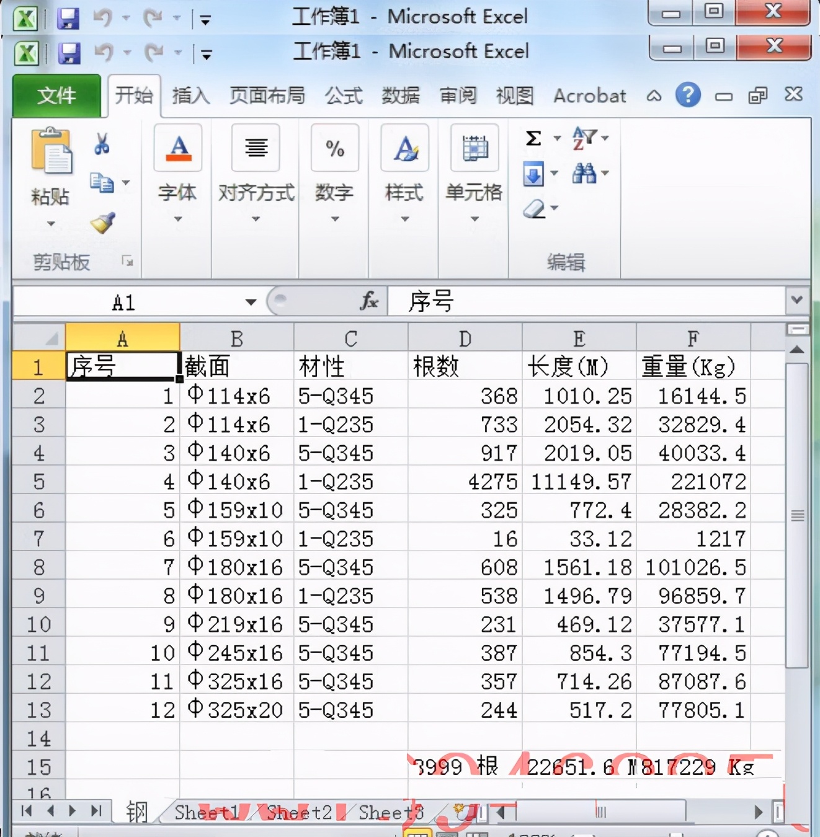Image resolution: width=820 pixels, height=837 pixels.
Task: Select the Cut scissors icon
Action: pyautogui.click(x=101, y=143)
